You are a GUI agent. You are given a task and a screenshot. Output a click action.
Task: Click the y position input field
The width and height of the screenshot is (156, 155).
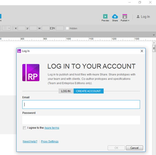click(33, 28)
